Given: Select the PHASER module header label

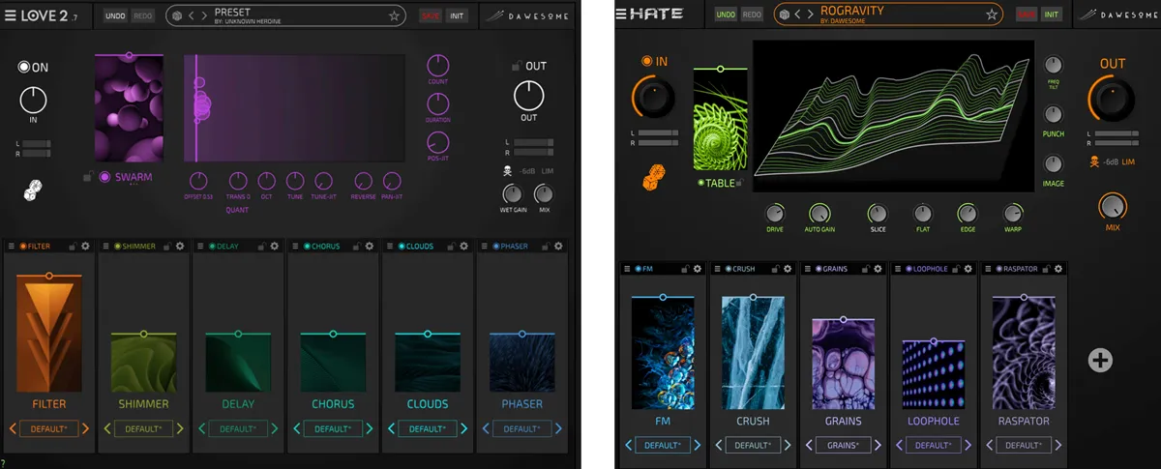Looking at the screenshot, I should pyautogui.click(x=515, y=247).
